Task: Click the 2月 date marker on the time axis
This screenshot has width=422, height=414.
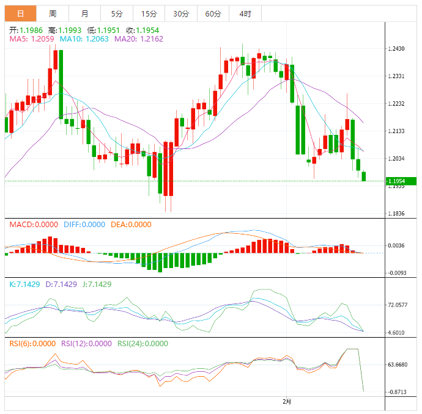Action: pos(287,401)
